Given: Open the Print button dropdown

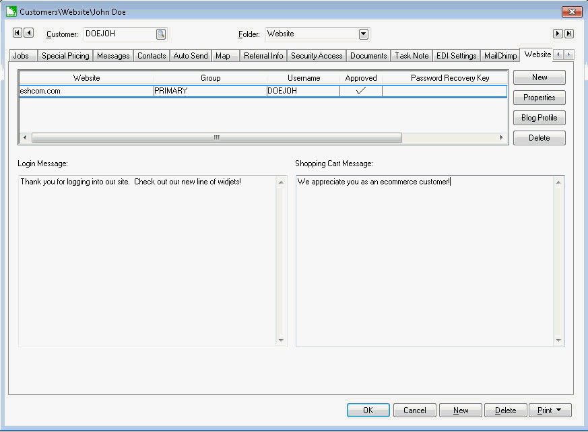Looking at the screenshot, I should click(x=550, y=410).
